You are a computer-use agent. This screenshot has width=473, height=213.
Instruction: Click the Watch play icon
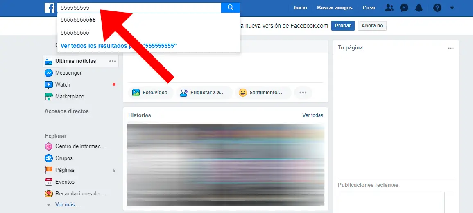(49, 85)
